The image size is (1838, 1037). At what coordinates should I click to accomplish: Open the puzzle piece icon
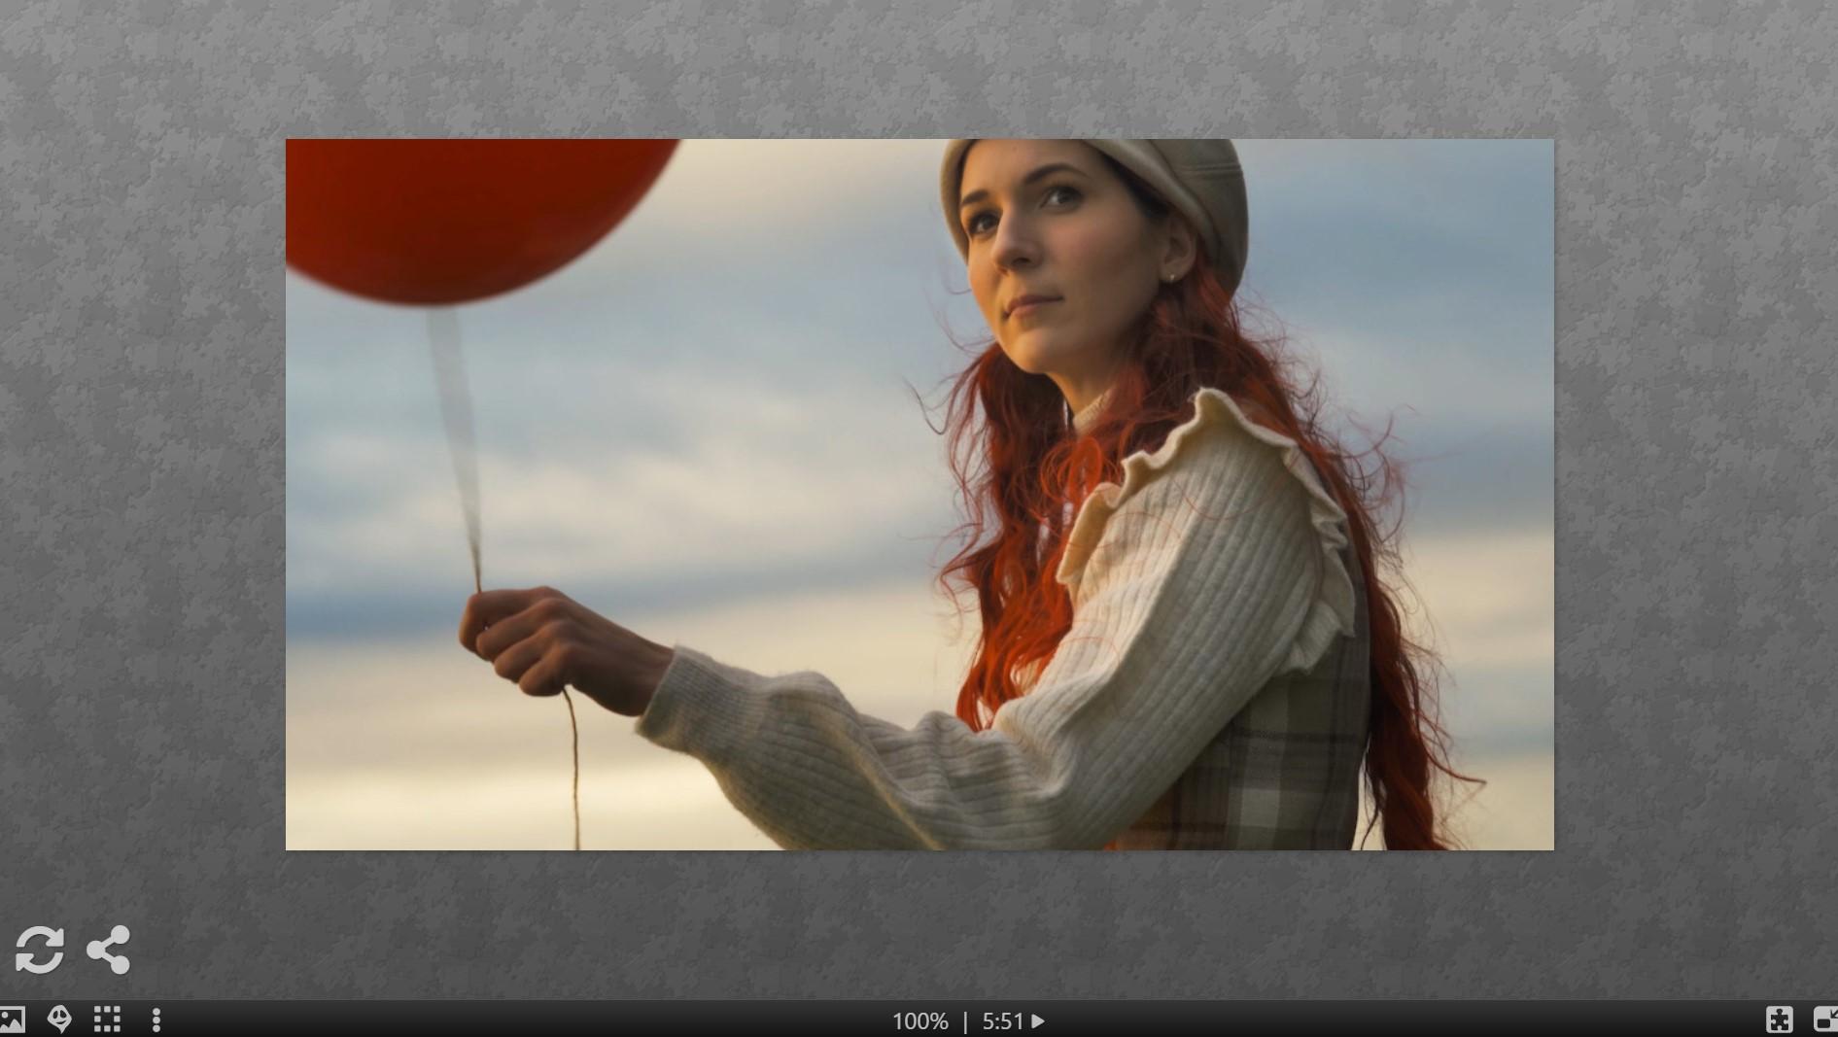coord(1780,1020)
